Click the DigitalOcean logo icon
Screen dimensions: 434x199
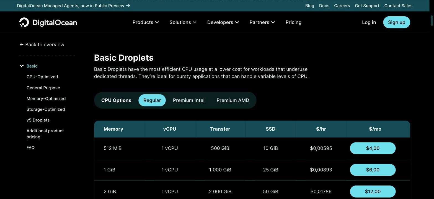24,22
